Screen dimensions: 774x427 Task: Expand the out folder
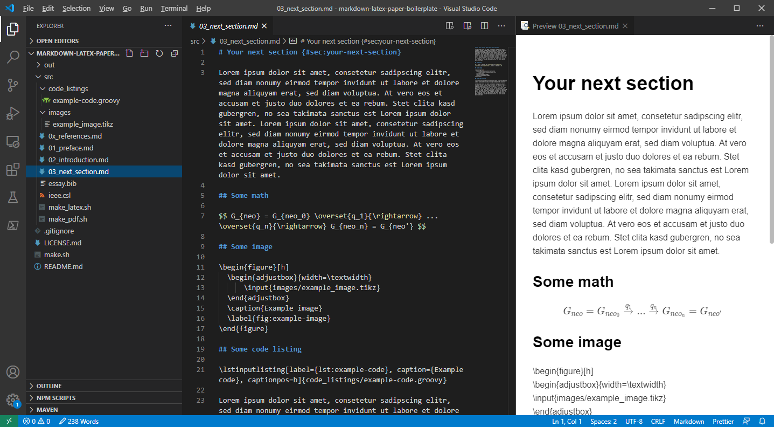104,65
